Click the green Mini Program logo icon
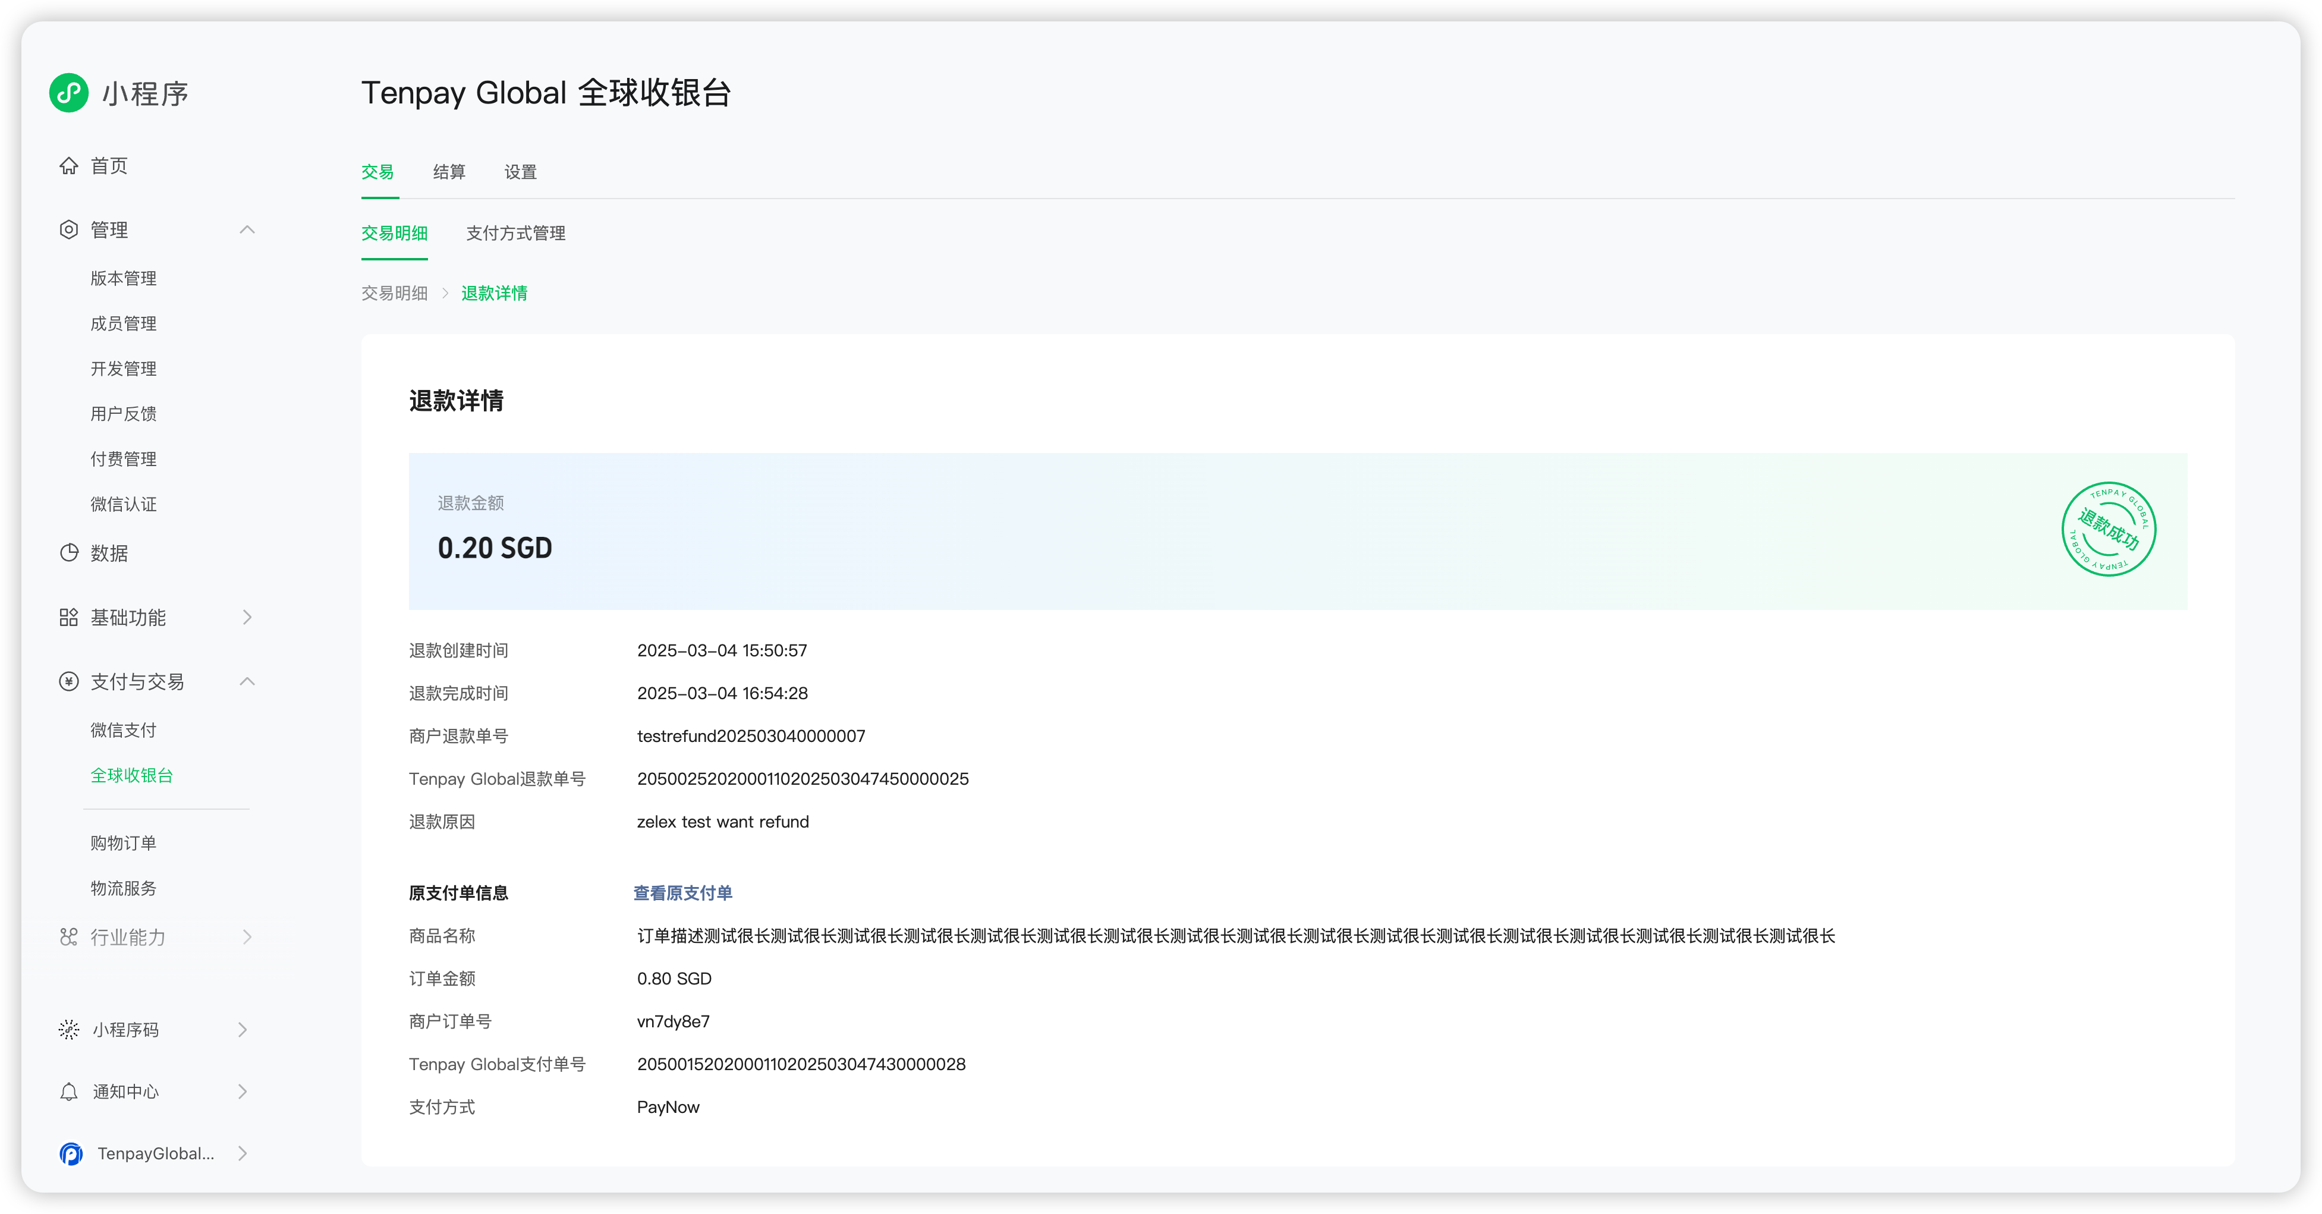This screenshot has height=1214, width=2322. [68, 93]
